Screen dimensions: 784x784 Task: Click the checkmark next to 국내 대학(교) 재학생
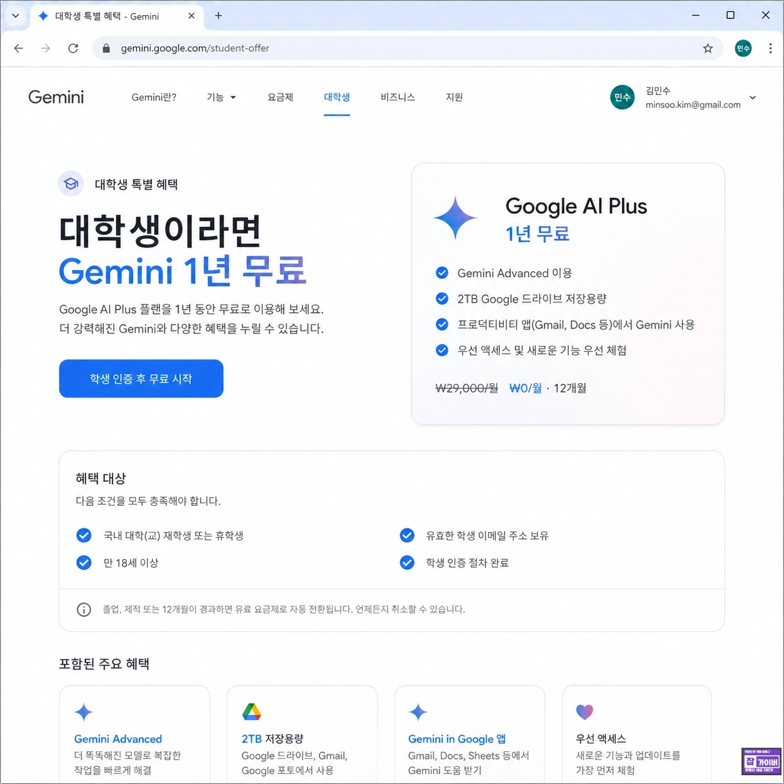point(84,535)
